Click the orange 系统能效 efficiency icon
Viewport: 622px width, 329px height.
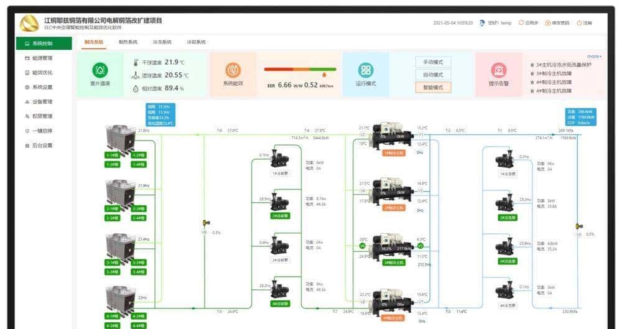pos(233,70)
